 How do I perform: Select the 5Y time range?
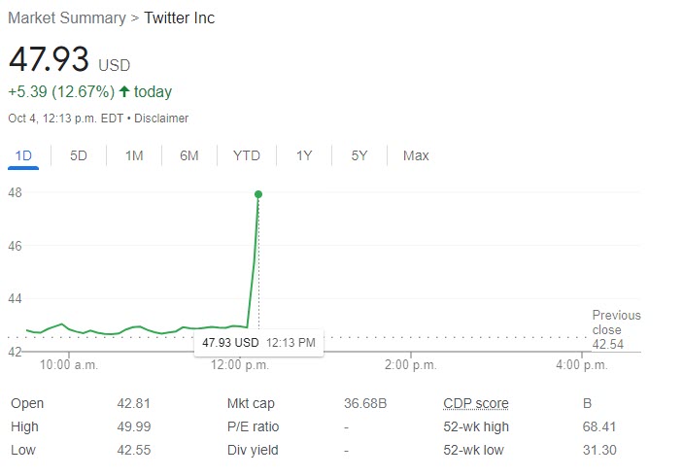point(359,155)
